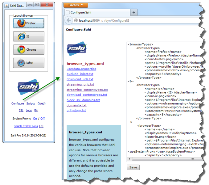Open the SSL link in Sahi Dashboard
This screenshot has height=185, width=209.
click(x=21, y=111)
